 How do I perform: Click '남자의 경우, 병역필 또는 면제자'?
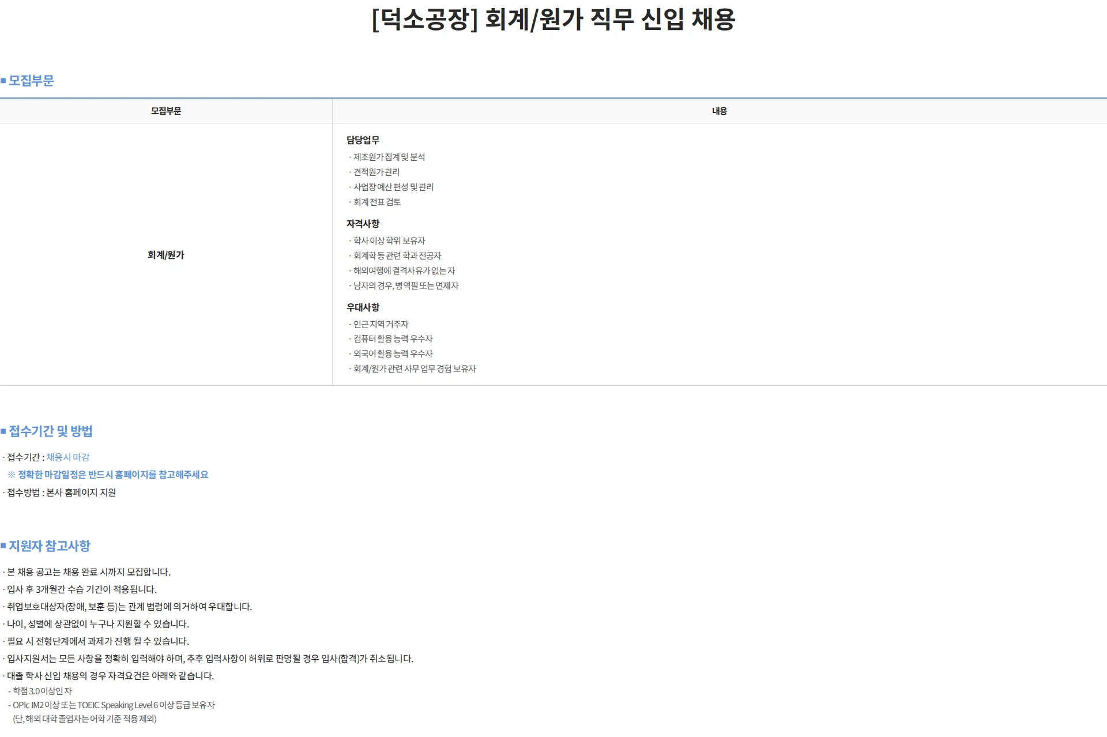(406, 285)
